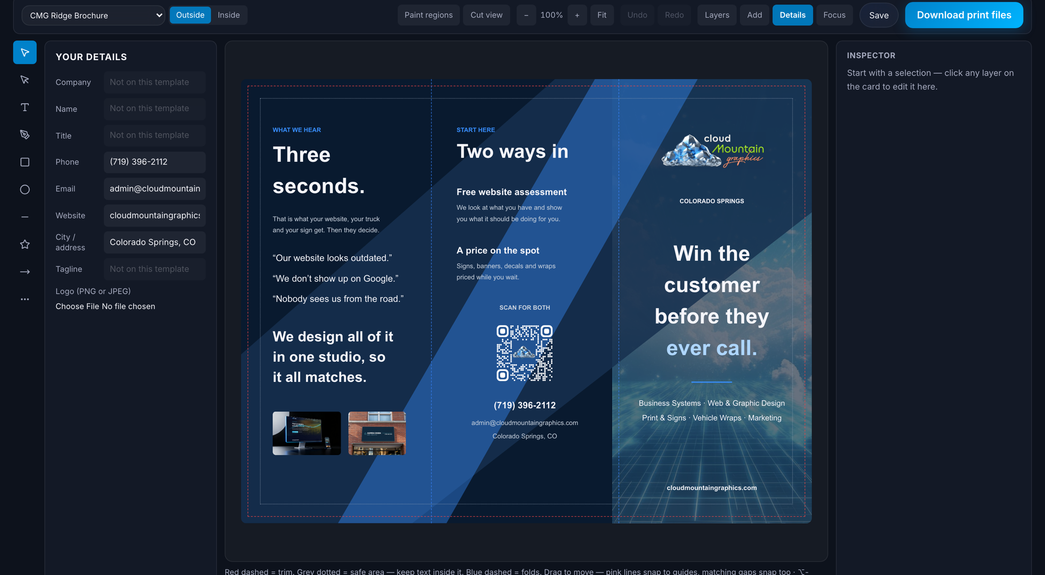Click the Name input field
This screenshot has width=1045, height=575.
pyautogui.click(x=154, y=109)
